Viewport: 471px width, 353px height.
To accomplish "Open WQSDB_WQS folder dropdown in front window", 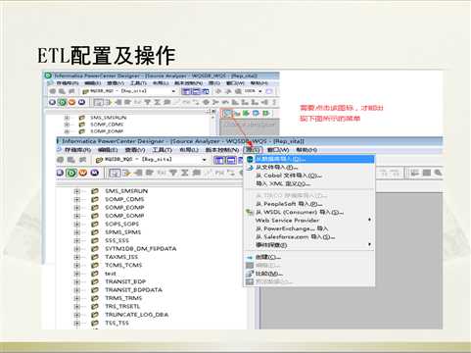I will pyautogui.click(x=205, y=160).
